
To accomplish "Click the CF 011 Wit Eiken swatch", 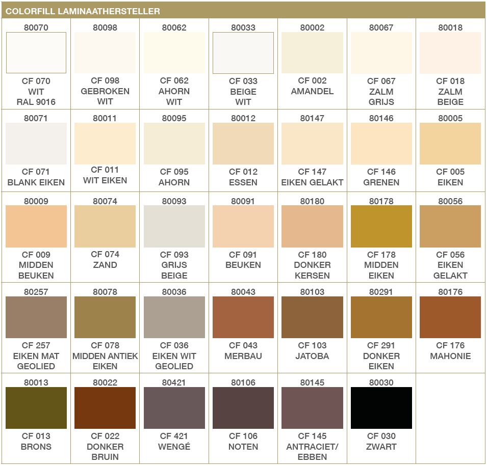I will coord(105,144).
